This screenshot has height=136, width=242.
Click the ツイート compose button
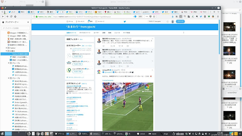180,22
